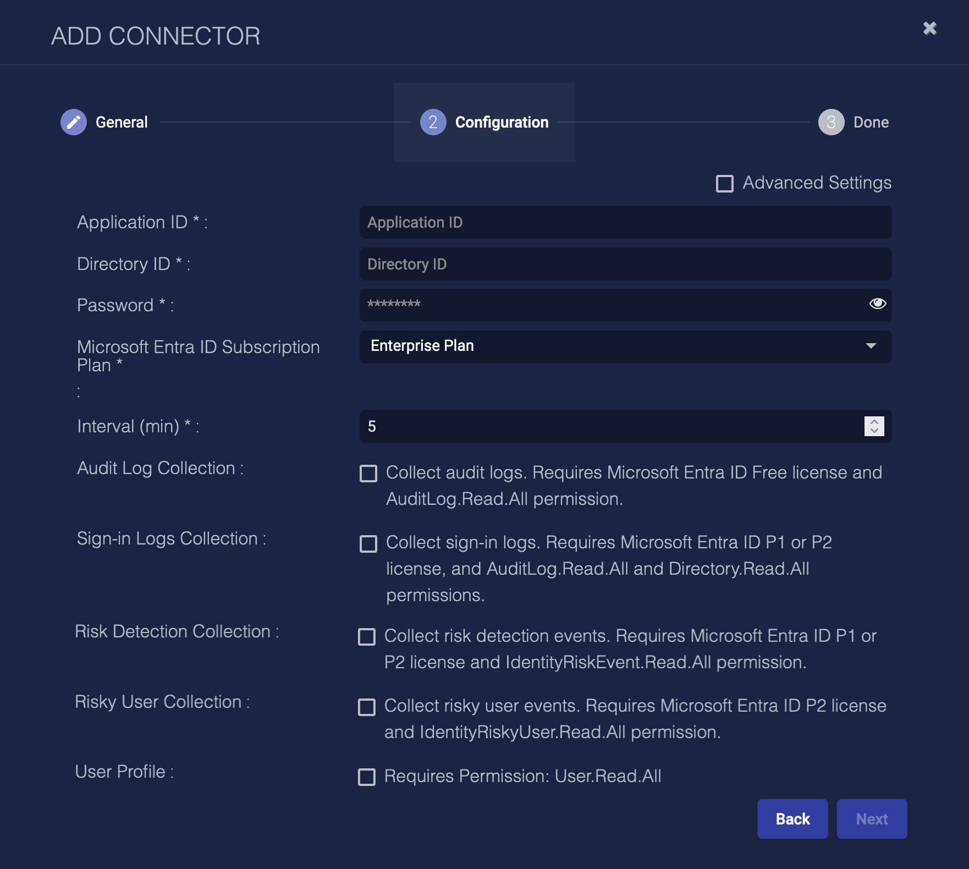969x869 pixels.
Task: Check the User Profile permission box
Action: 367,777
